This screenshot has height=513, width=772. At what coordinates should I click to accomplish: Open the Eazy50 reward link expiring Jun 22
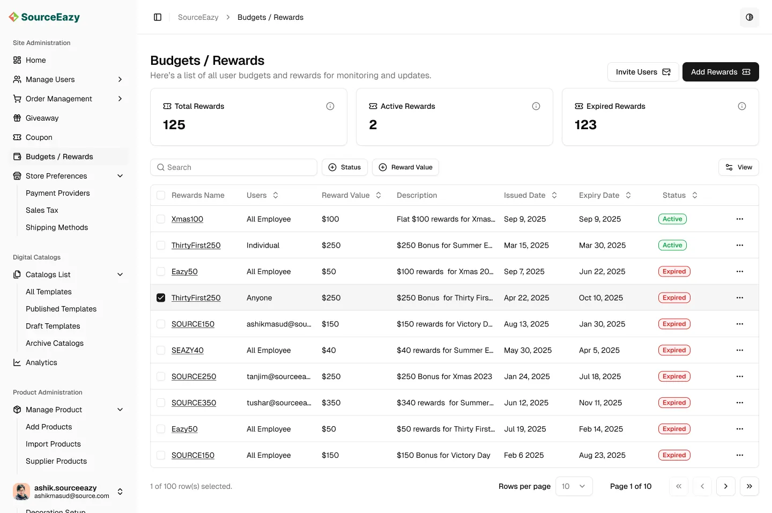(184, 271)
